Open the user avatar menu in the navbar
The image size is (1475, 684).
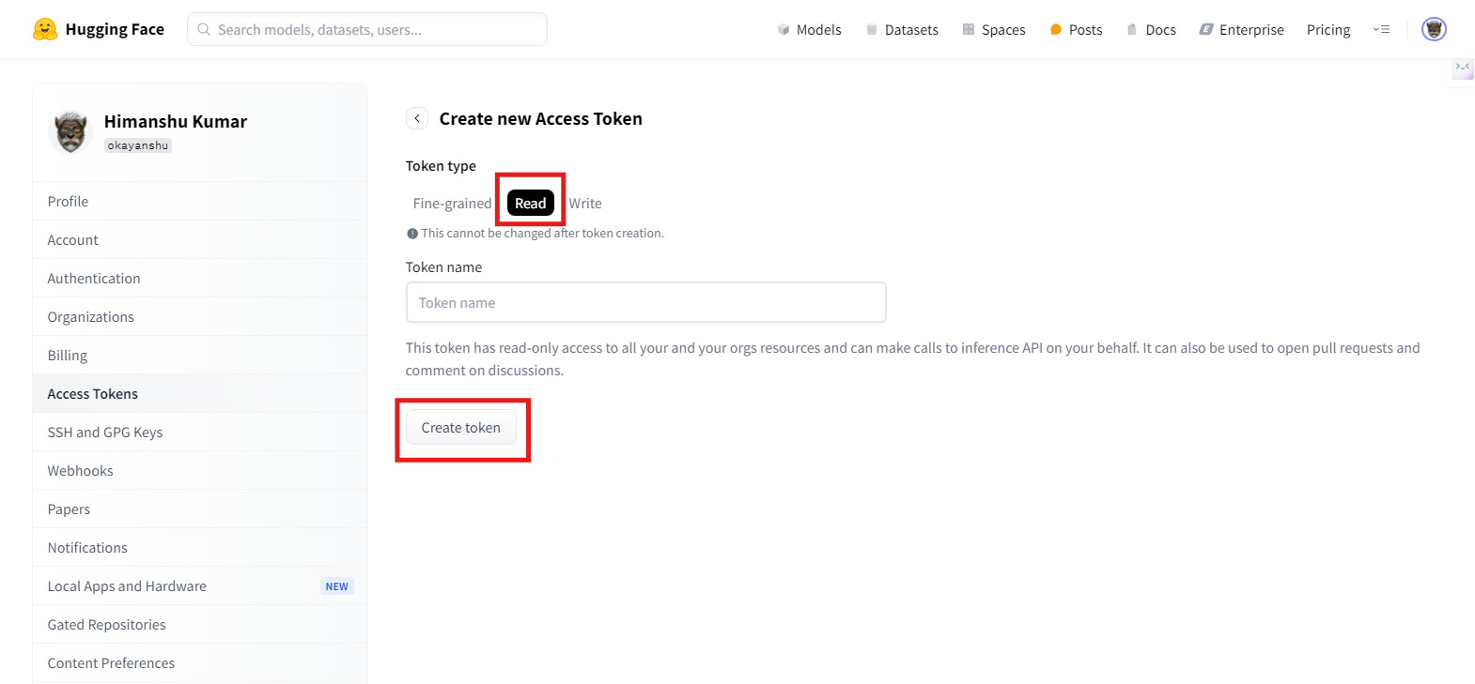point(1434,29)
